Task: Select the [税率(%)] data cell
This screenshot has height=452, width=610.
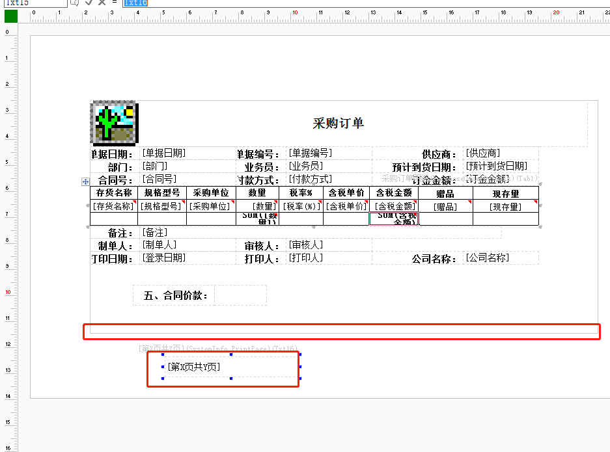Action: tap(301, 206)
